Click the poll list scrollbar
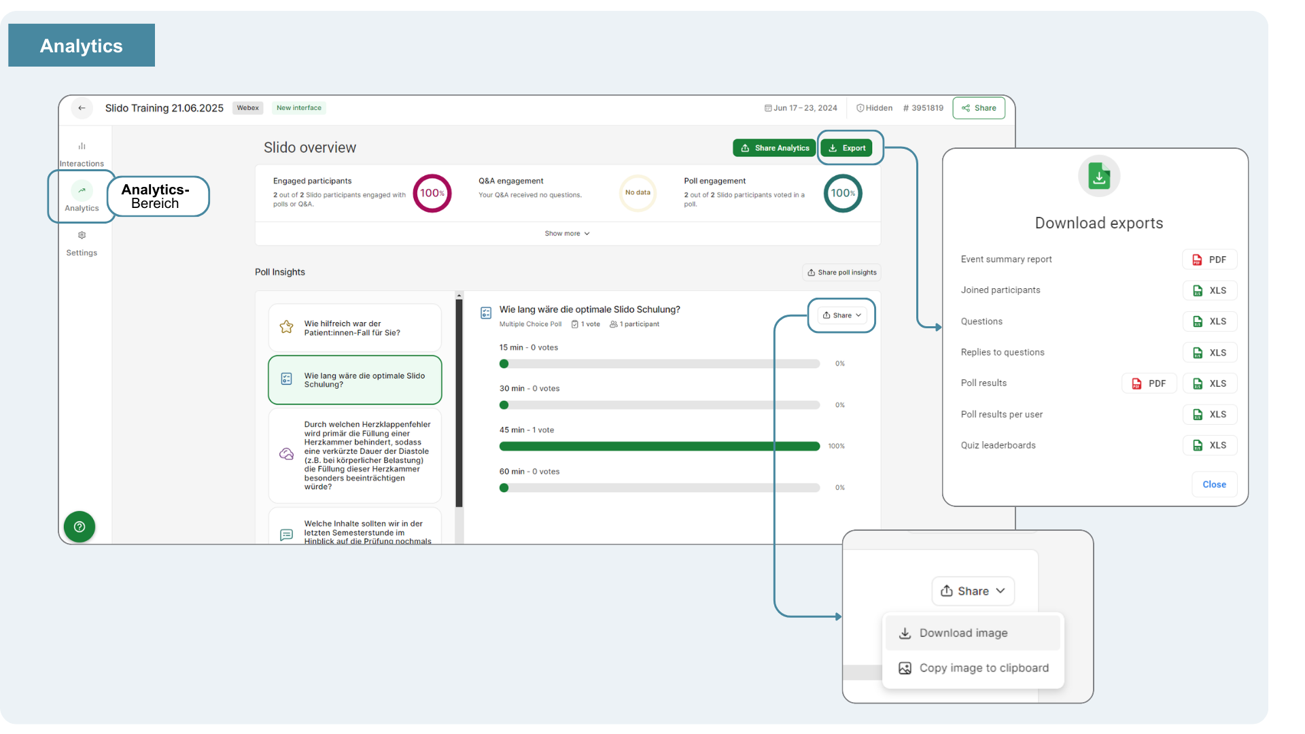This screenshot has height=734, width=1305. [459, 404]
